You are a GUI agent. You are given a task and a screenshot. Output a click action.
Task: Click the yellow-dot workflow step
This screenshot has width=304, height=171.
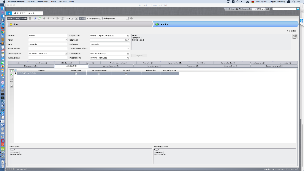pyautogui.click(x=80, y=24)
